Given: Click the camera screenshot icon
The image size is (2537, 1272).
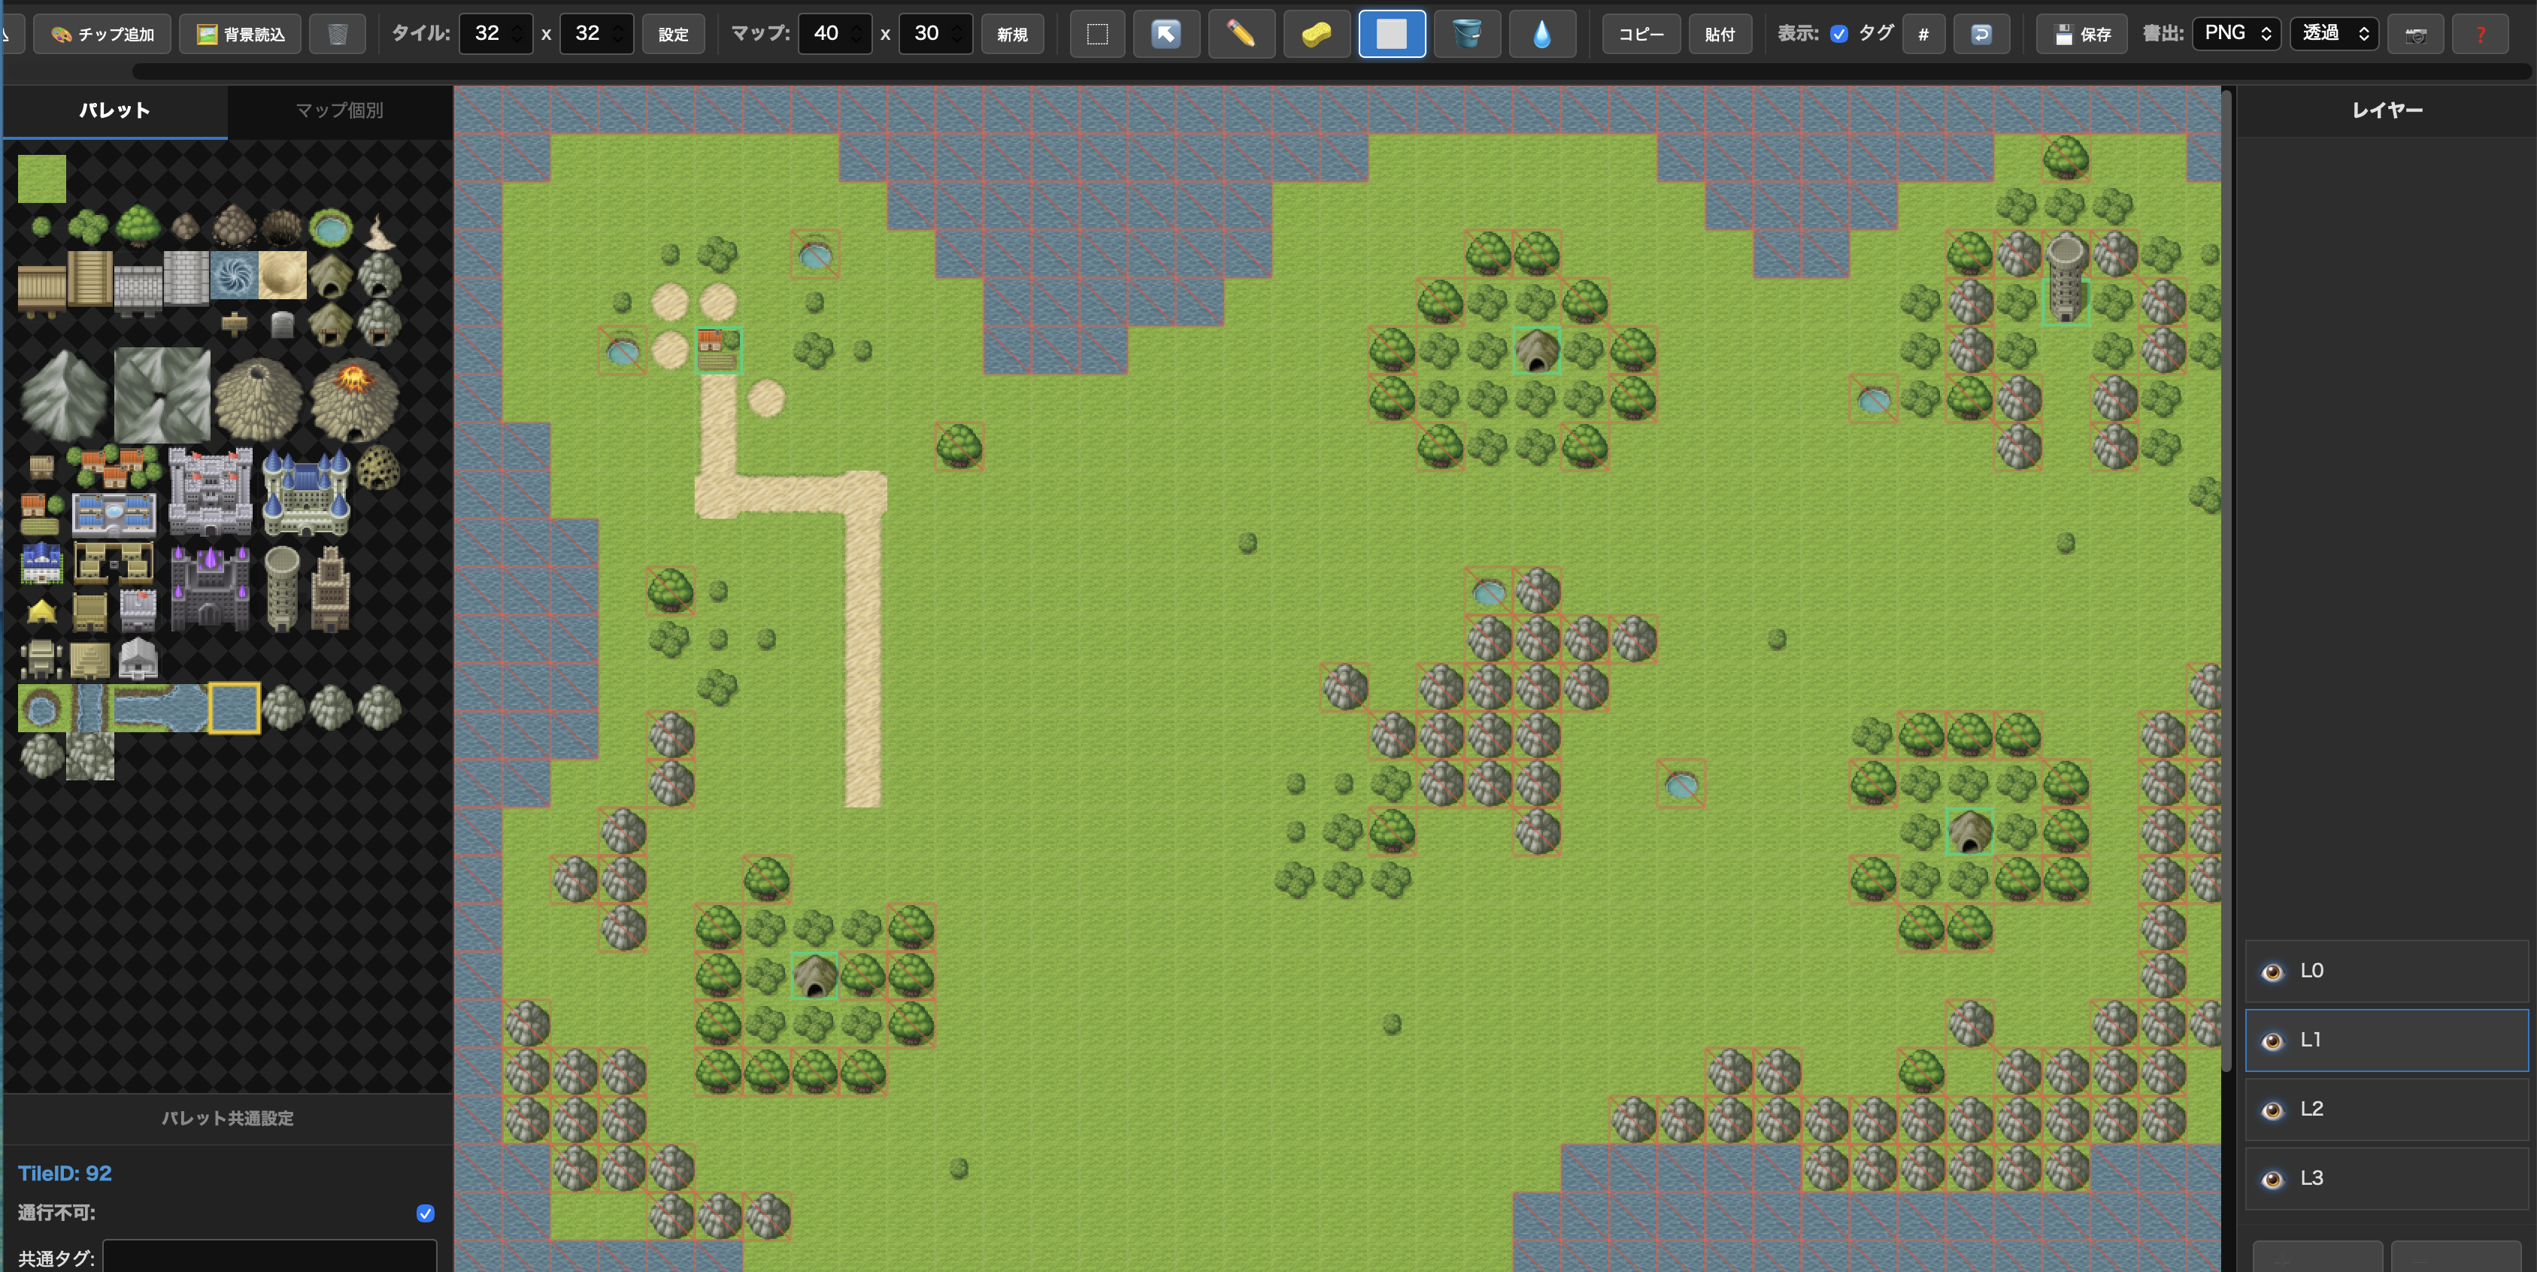Looking at the screenshot, I should coord(2415,35).
